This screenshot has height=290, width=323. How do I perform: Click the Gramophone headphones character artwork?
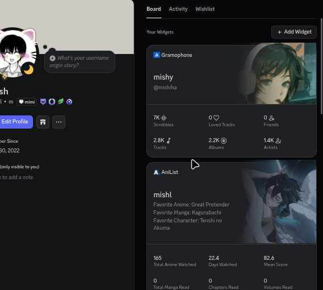click(x=277, y=73)
